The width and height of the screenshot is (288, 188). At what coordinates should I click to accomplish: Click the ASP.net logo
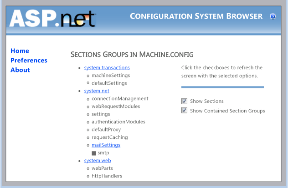point(53,18)
